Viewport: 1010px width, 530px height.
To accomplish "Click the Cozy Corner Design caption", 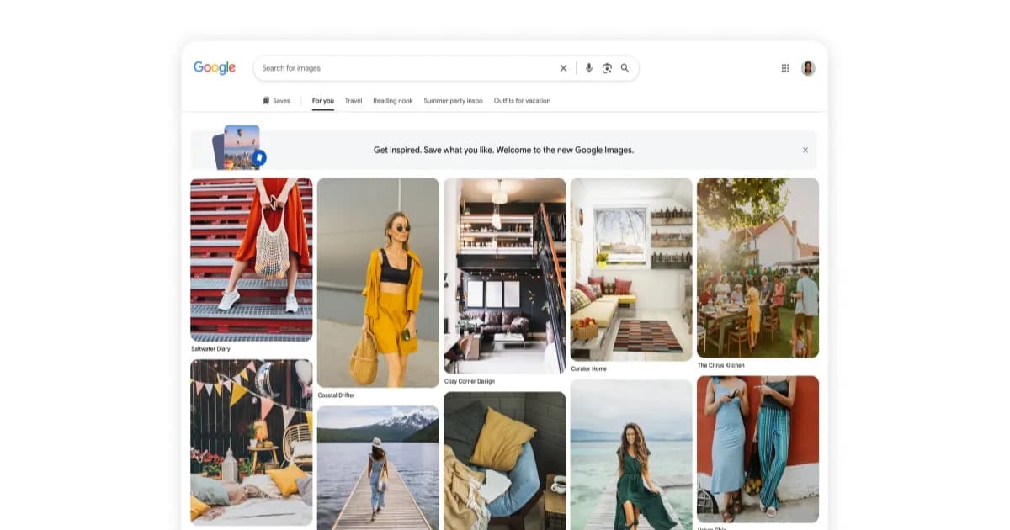I will click(470, 382).
